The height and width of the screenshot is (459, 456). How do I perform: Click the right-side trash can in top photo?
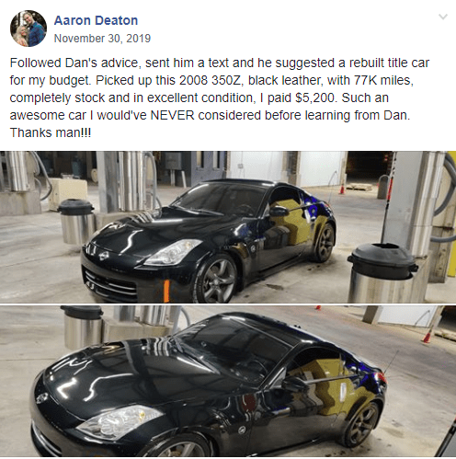pos(383,273)
